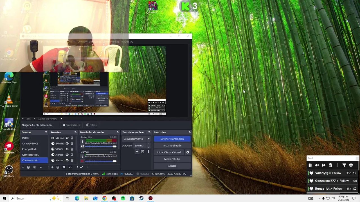Remove selected scene with Escenas trash icon
The width and height of the screenshot is (360, 202).
click(28, 167)
